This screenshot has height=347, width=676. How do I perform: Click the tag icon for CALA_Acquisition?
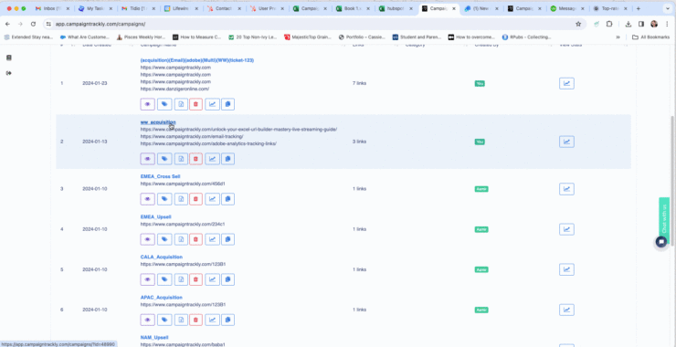164,279
